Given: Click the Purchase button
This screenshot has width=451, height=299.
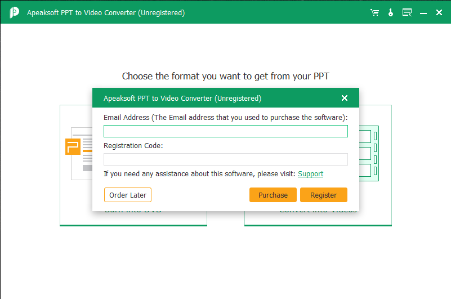Looking at the screenshot, I should tap(273, 195).
